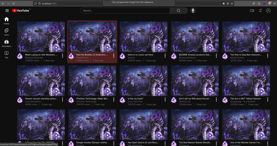
Task: Click channel avatar beside 'Is this my Fault?'
Action: coord(123,100)
